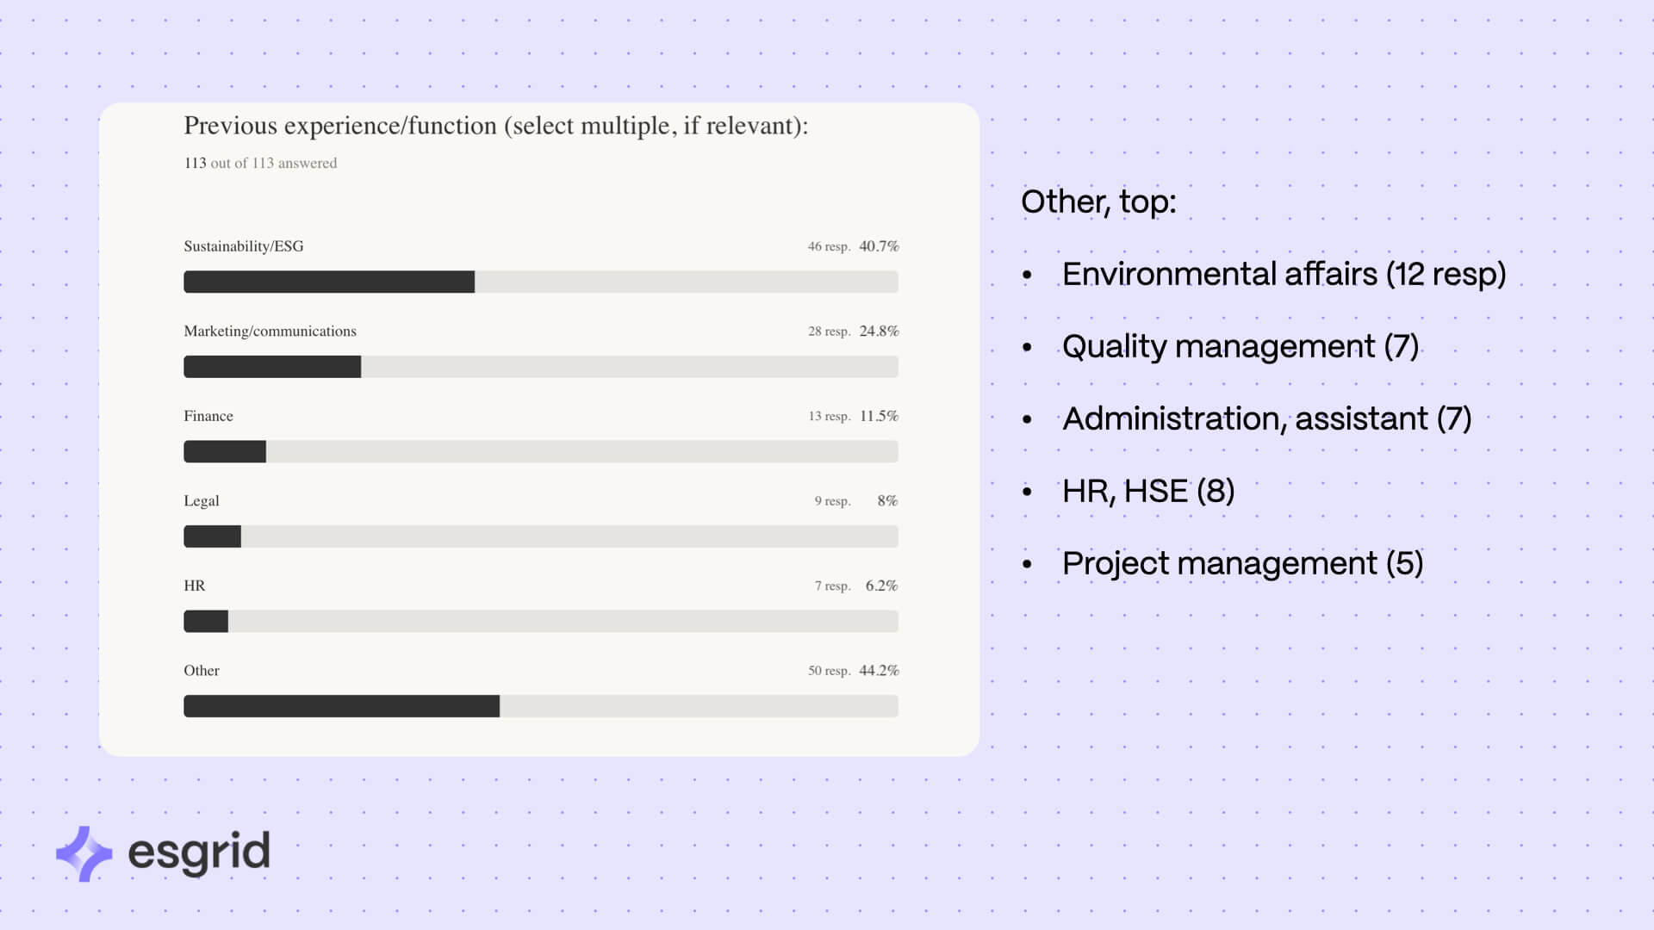1654x930 pixels.
Task: Click the Sustainability/ESG label
Action: click(x=244, y=246)
